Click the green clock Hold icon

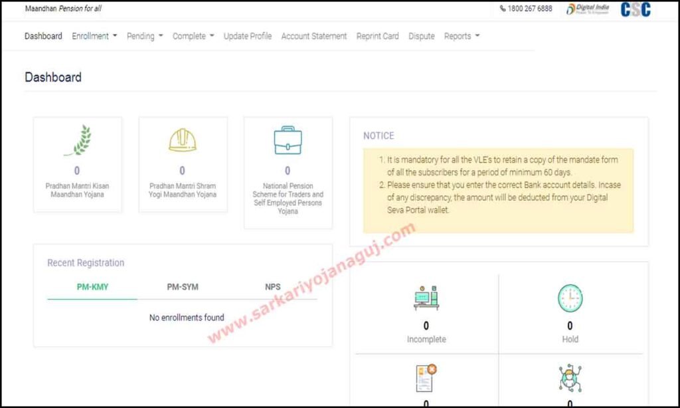pos(570,298)
